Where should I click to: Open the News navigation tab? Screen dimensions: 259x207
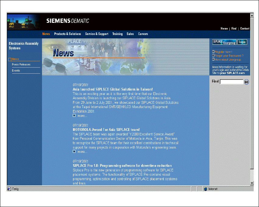pos(46,34)
